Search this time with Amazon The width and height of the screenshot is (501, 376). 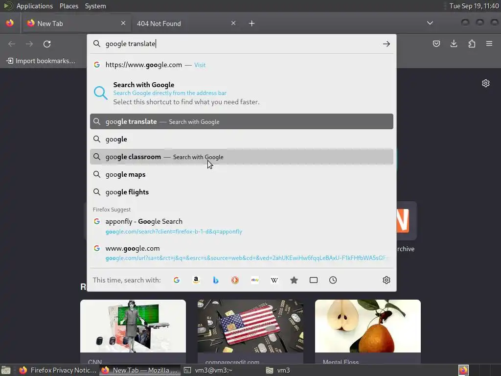[196, 280]
